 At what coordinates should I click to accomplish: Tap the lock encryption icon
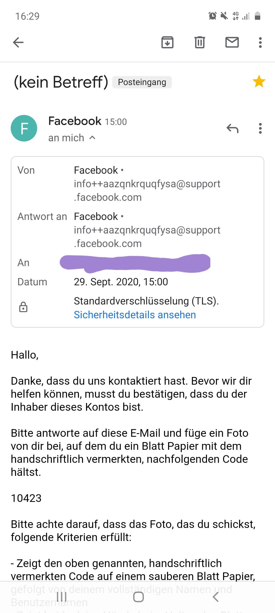pos(23,307)
